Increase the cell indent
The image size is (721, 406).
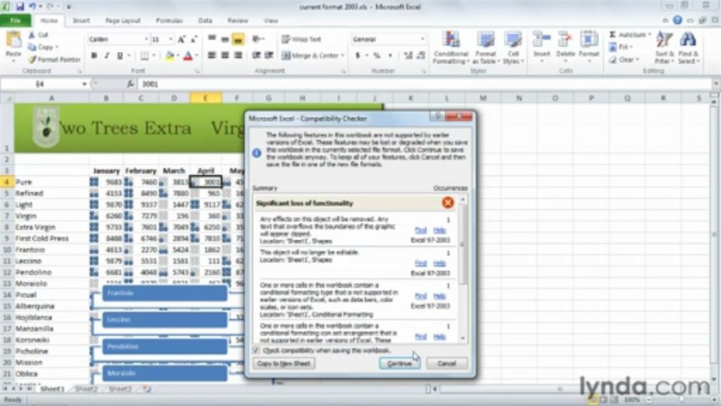(268, 55)
